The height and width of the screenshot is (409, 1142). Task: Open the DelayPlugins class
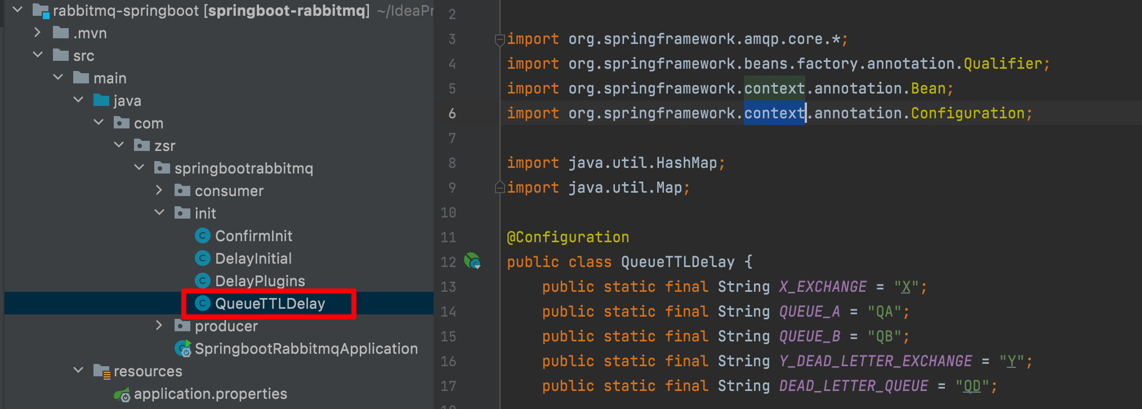click(x=260, y=281)
